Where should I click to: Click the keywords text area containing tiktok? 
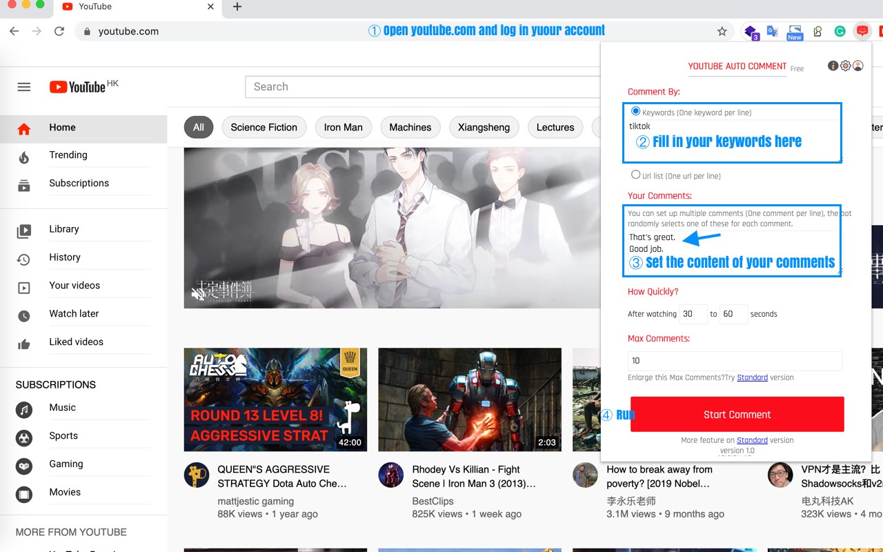coord(735,141)
